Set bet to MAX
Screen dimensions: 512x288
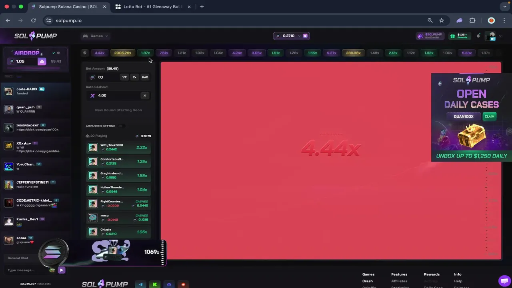[145, 77]
